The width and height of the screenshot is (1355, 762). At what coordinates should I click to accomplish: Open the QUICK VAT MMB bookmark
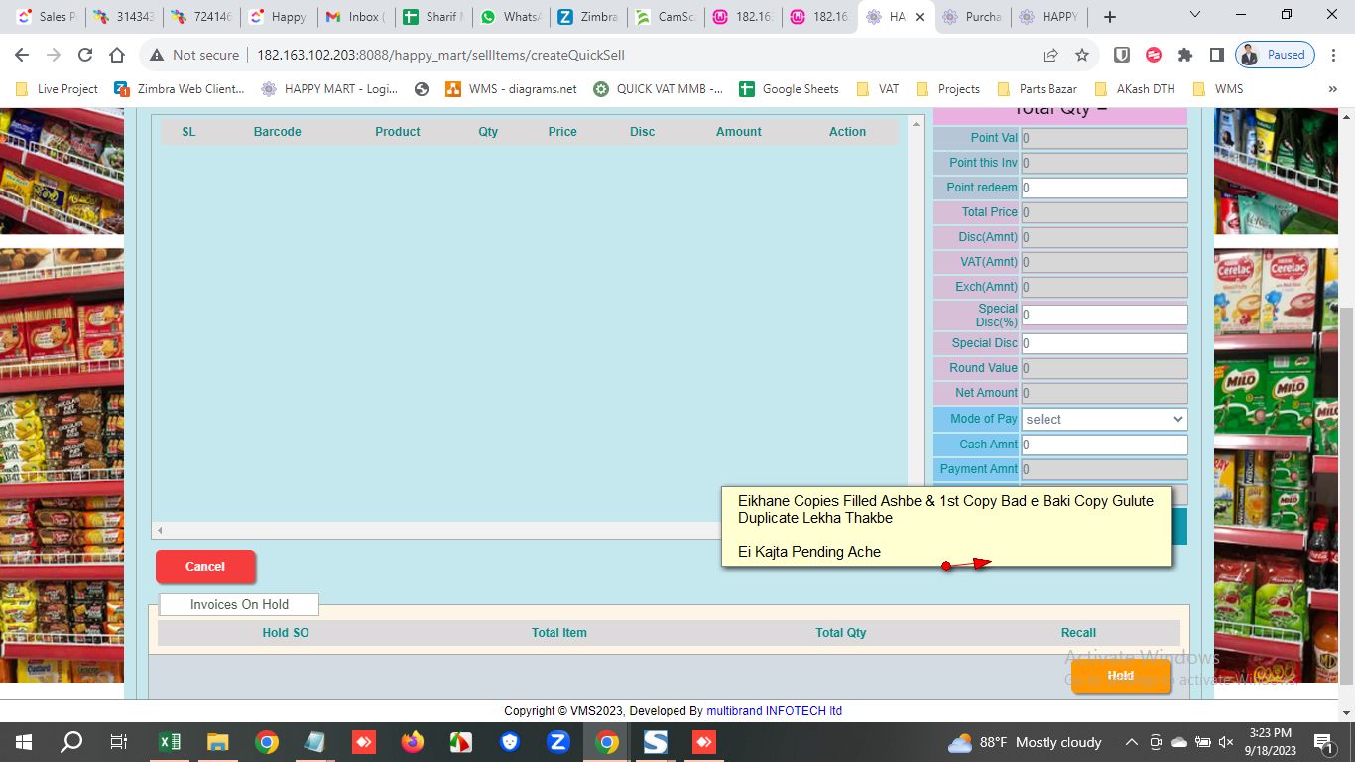point(658,89)
